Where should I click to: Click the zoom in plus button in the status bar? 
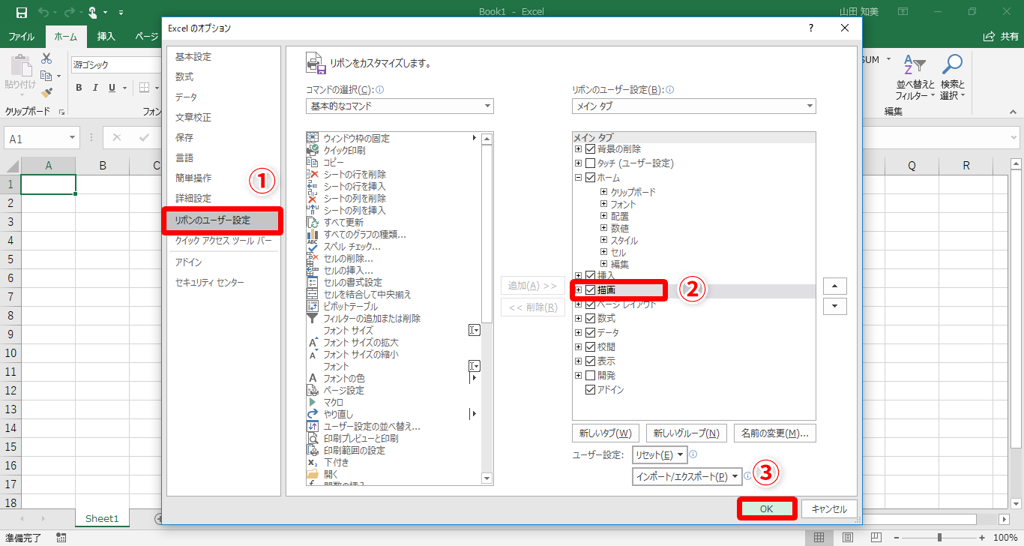coord(982,538)
